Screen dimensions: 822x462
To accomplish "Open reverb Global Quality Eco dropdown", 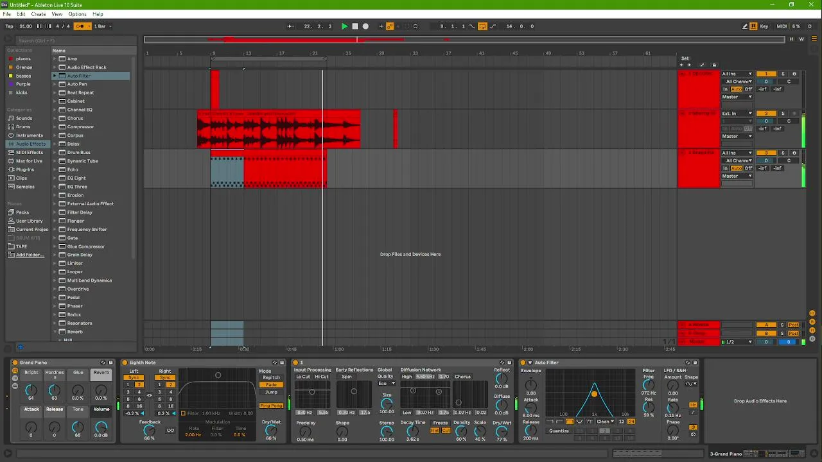I will pyautogui.click(x=387, y=384).
